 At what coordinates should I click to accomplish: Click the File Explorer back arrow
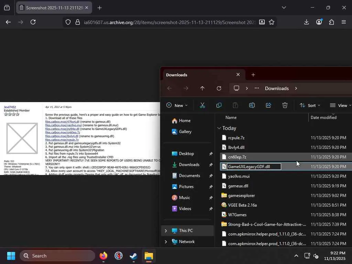[x=169, y=88]
